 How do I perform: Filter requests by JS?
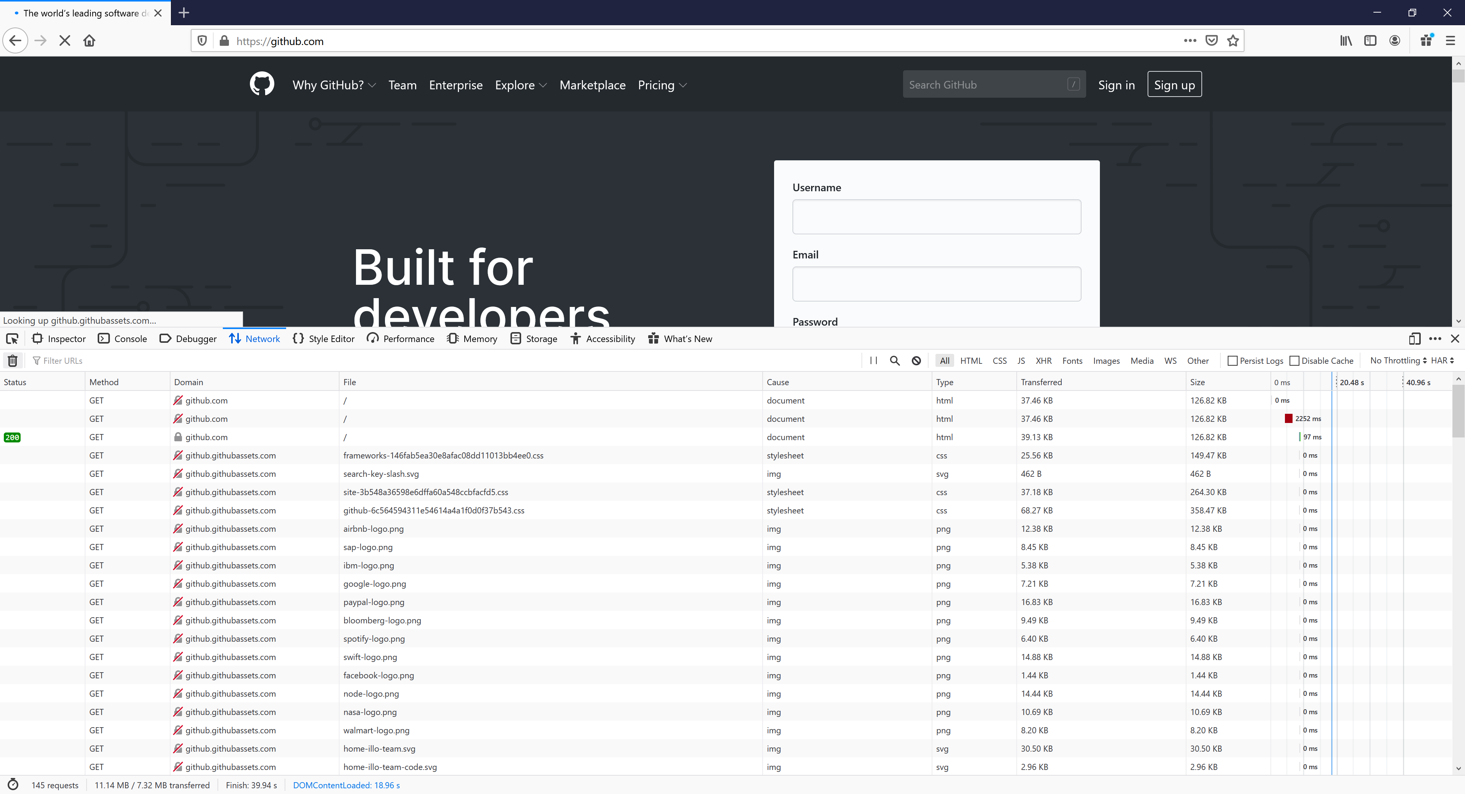click(x=1021, y=361)
